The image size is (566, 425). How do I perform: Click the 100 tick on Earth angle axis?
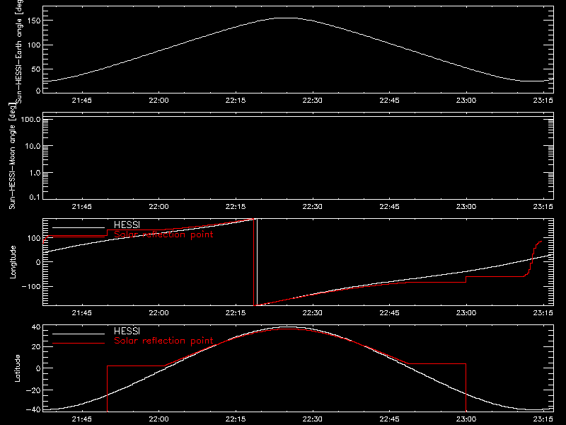pyautogui.click(x=35, y=45)
